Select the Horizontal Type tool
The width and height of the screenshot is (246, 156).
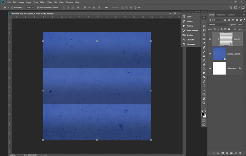coord(204,86)
